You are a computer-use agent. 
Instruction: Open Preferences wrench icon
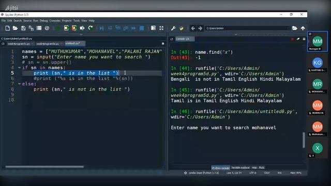(173, 28)
